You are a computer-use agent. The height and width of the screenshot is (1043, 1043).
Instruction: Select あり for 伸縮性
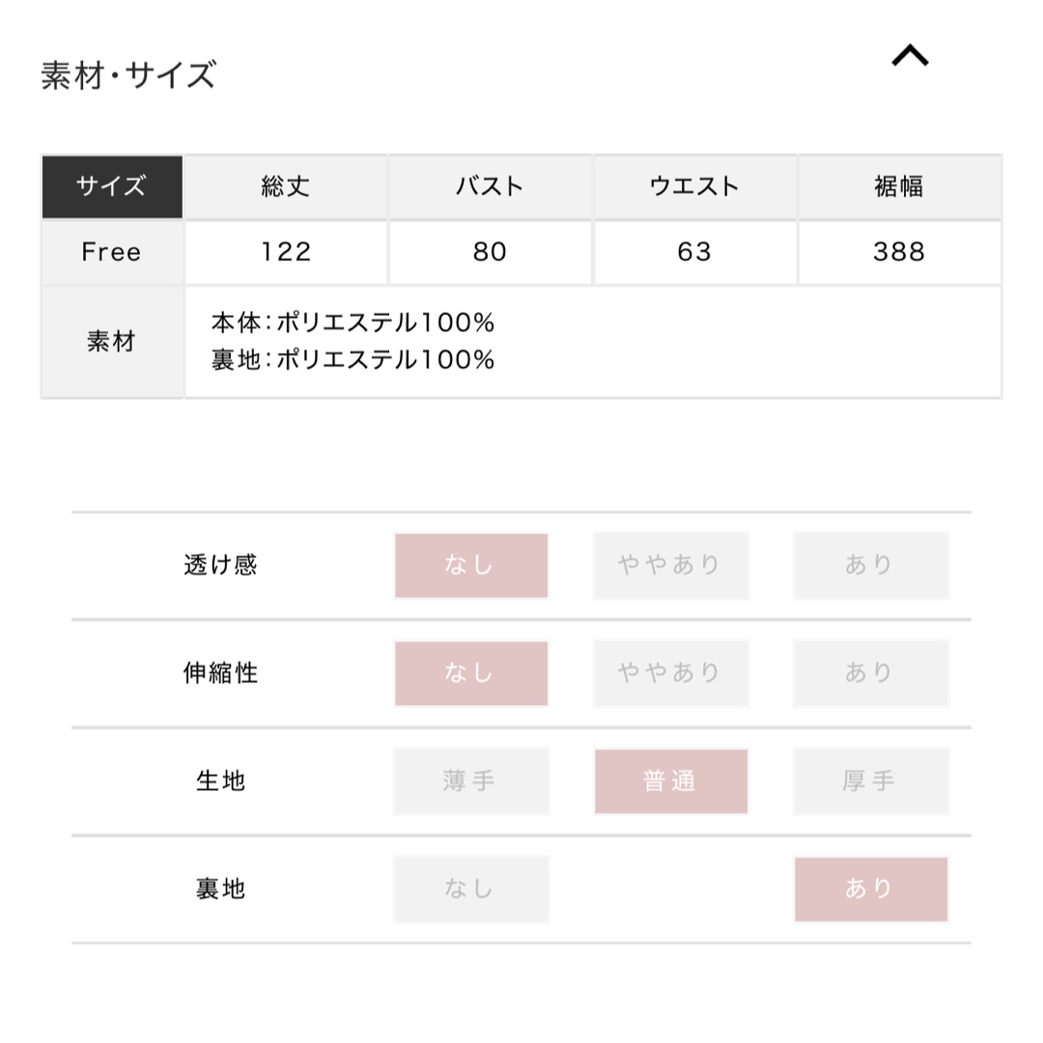(x=871, y=673)
